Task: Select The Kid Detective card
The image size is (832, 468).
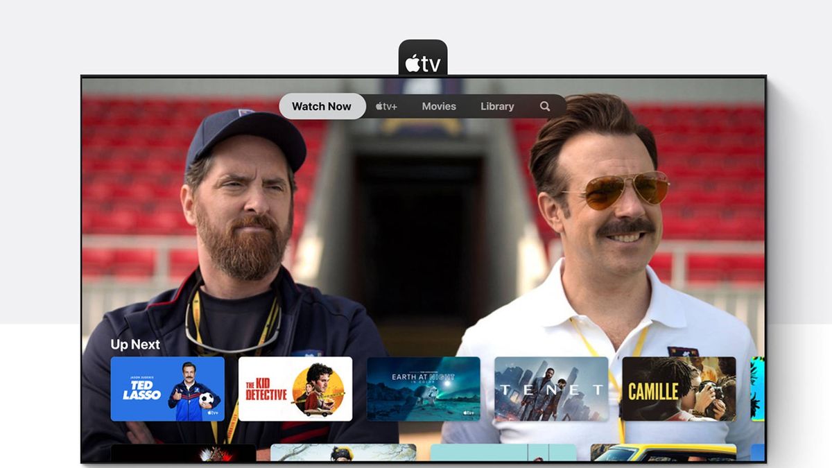Action: click(x=295, y=389)
